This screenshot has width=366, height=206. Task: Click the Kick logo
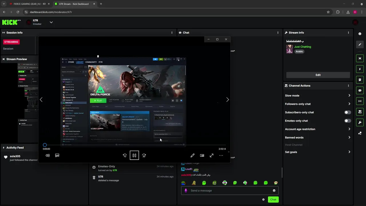(11, 22)
